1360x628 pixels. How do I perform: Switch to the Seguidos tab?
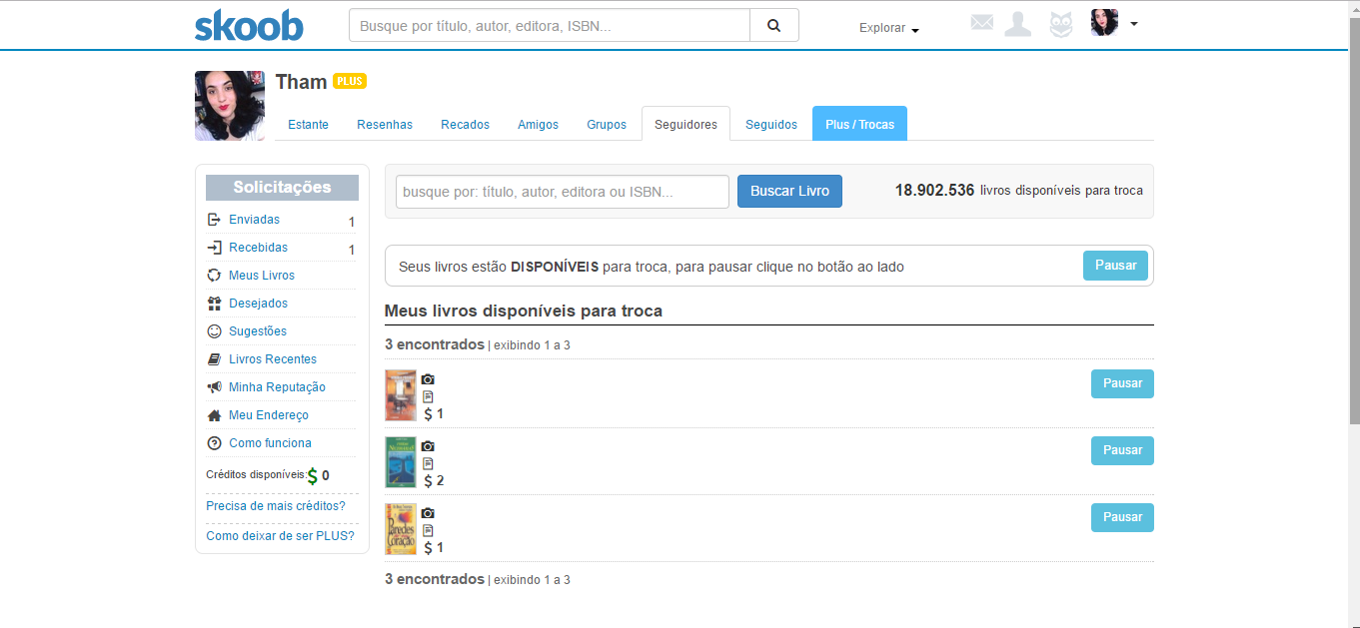770,124
